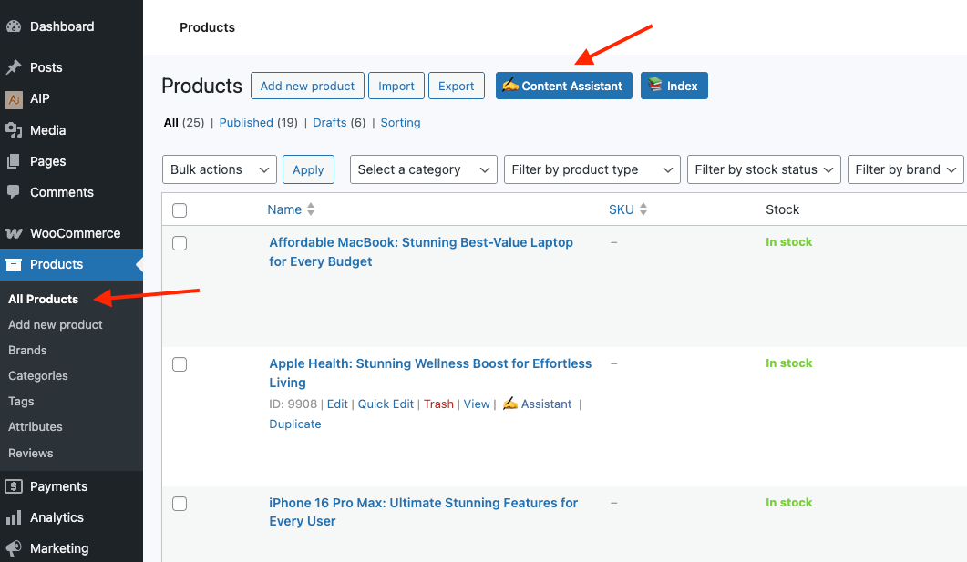Click the Products archive box icon
This screenshot has height=562, width=967.
pyautogui.click(x=14, y=264)
